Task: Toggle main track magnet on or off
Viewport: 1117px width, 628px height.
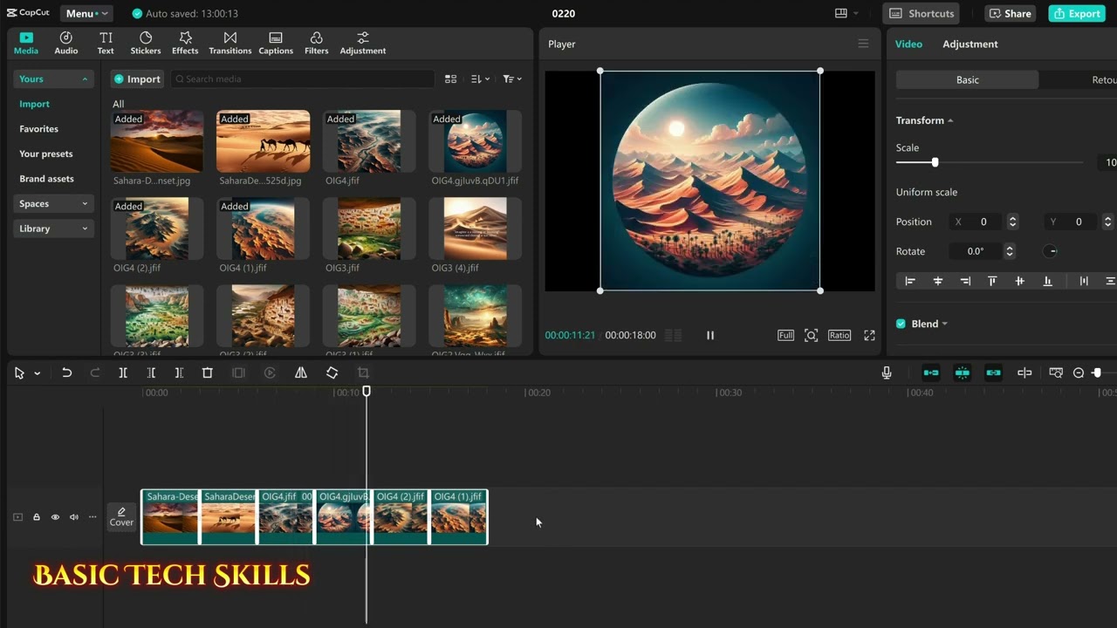Action: click(931, 372)
